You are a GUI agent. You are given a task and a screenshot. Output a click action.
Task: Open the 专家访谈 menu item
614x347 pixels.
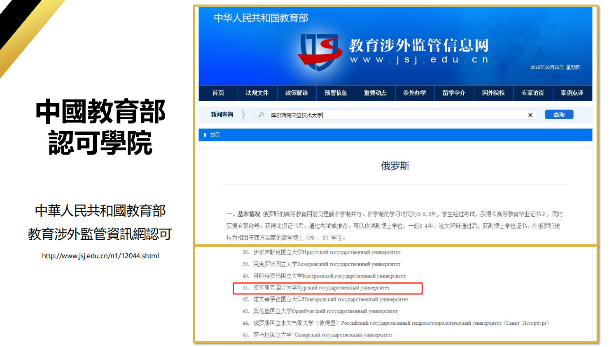[x=532, y=93]
